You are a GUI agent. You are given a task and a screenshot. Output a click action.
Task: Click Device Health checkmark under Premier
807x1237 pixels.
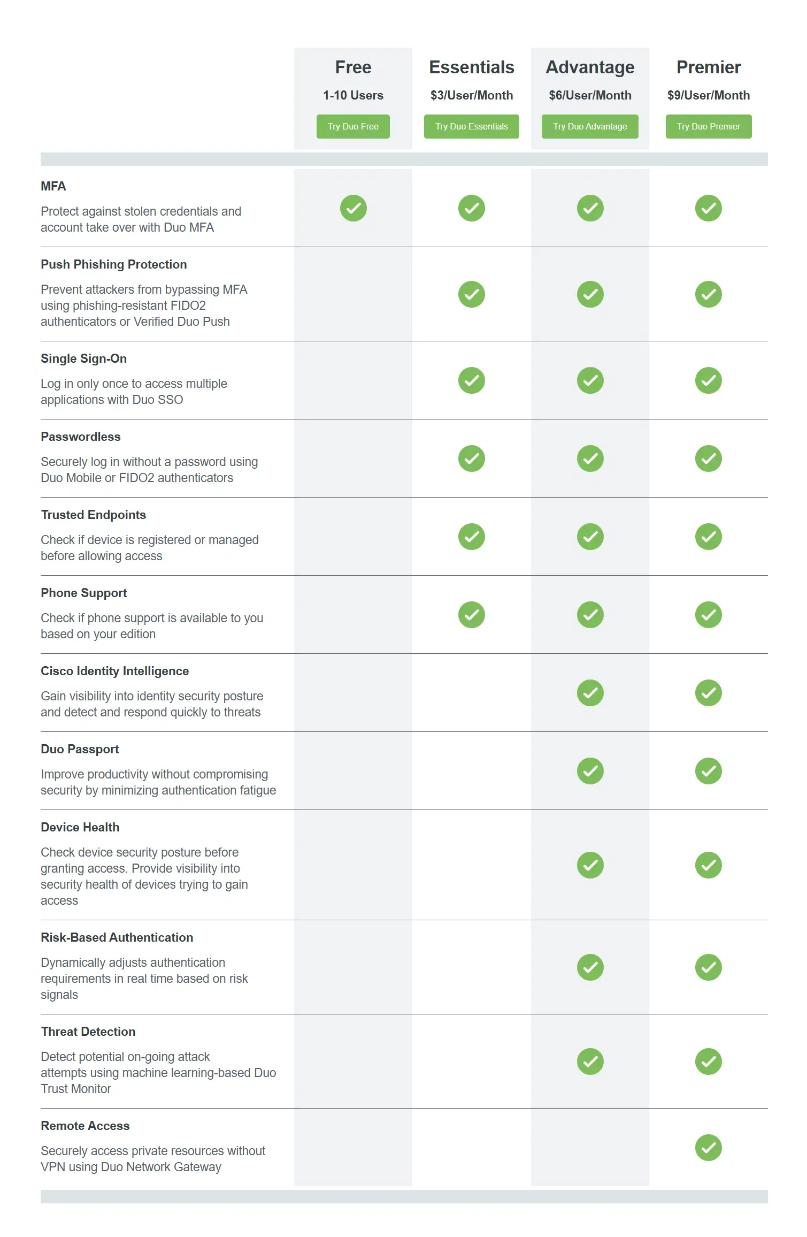coord(709,865)
